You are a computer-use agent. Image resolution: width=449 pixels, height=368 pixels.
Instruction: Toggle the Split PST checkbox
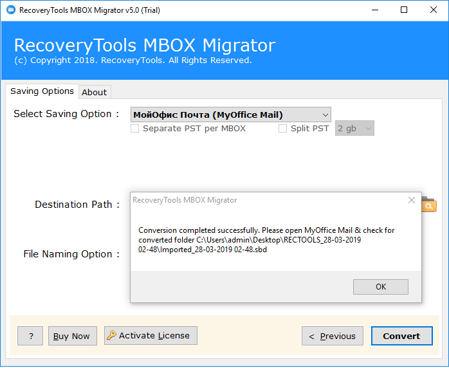[282, 128]
